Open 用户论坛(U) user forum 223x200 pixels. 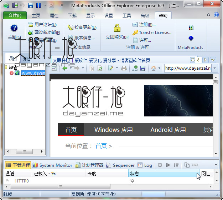pos(42,25)
